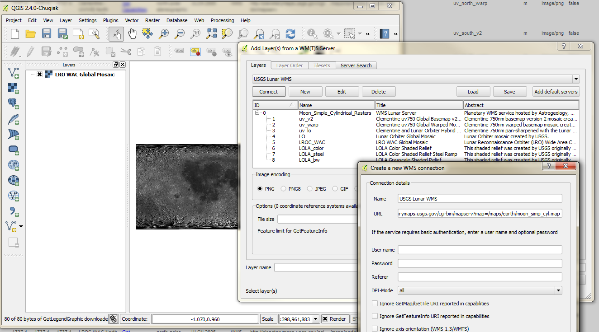The width and height of the screenshot is (599, 332).
Task: Collapse the Moon_Simple_Cylindrical_Rasters tree node
Action: tap(257, 113)
